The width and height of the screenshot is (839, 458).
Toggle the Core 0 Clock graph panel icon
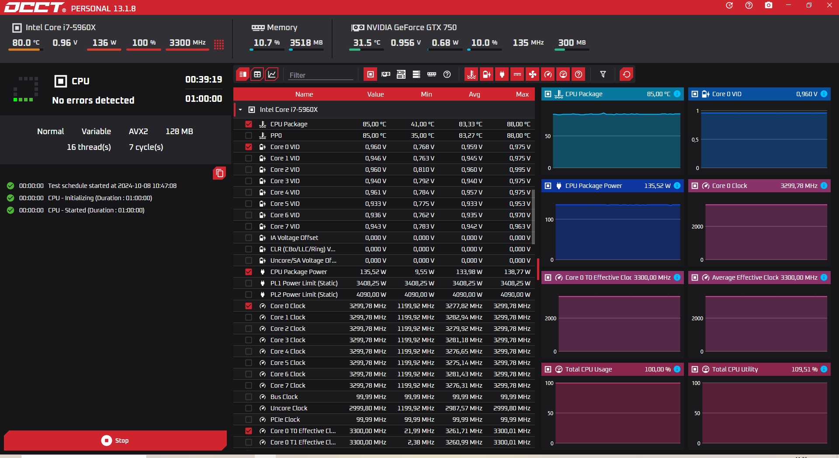point(695,186)
